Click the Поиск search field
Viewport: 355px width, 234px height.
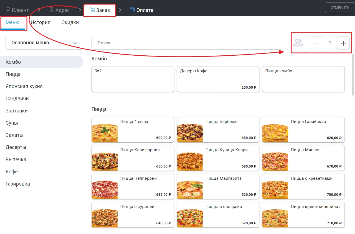click(187, 43)
